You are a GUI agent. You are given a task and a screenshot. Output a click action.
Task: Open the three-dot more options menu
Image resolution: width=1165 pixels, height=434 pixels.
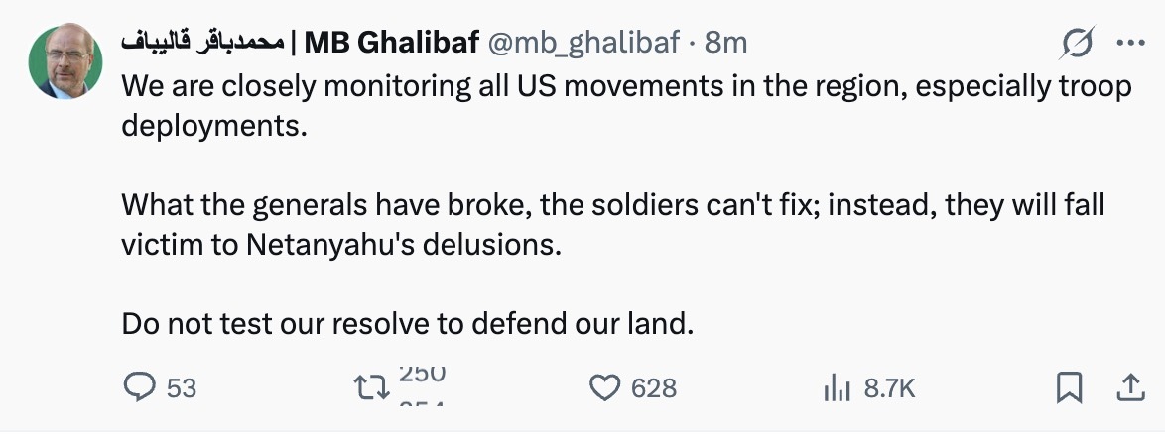click(1130, 42)
